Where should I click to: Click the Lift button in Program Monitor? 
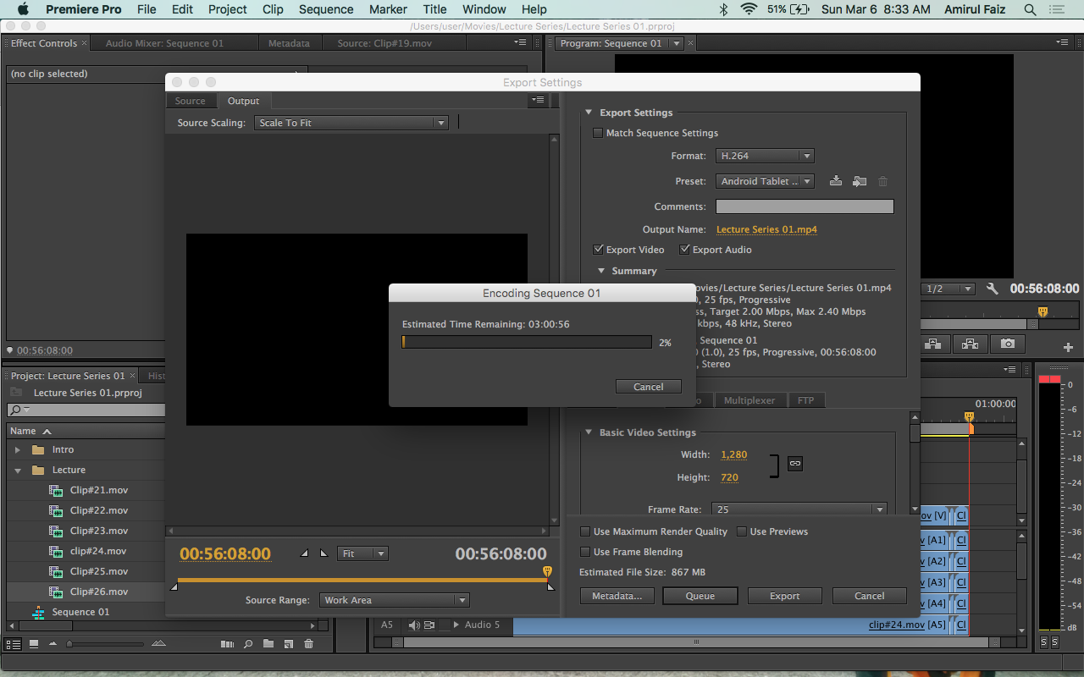coord(932,344)
